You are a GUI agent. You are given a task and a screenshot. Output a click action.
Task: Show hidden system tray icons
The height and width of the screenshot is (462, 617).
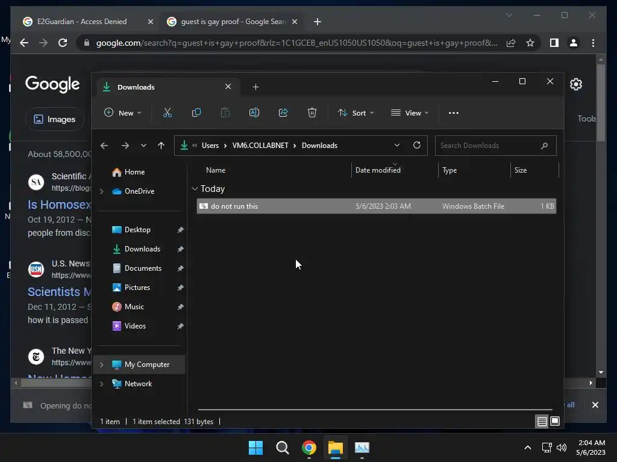(528, 448)
